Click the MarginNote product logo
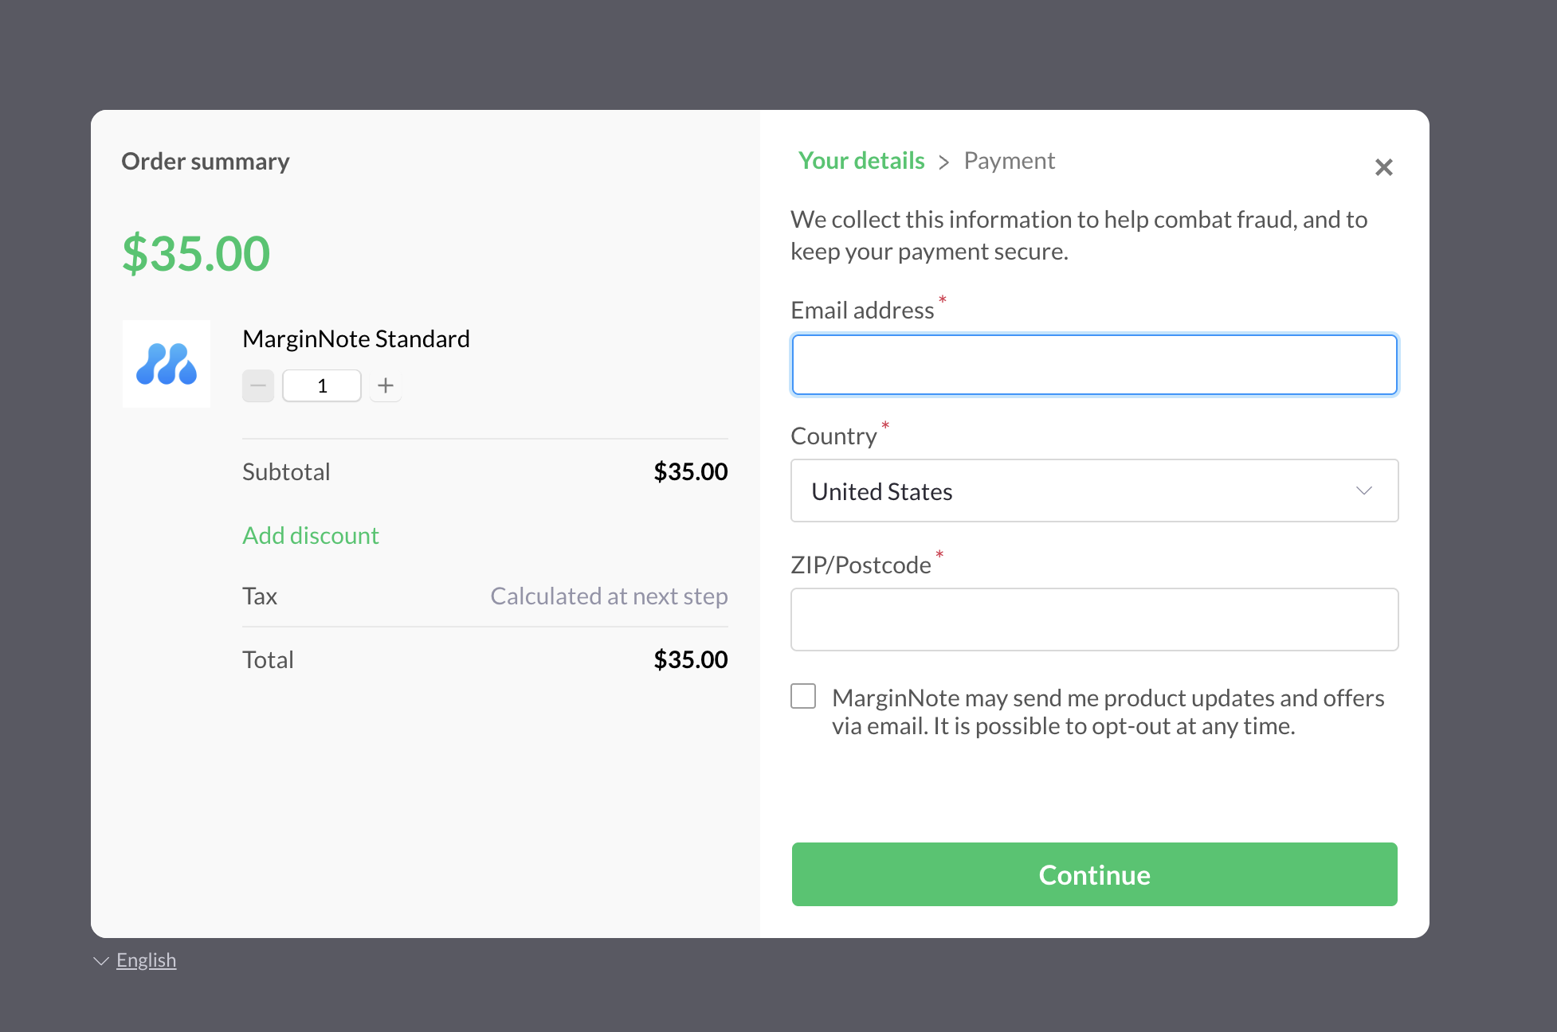This screenshot has height=1032, width=1557. pyautogui.click(x=167, y=364)
